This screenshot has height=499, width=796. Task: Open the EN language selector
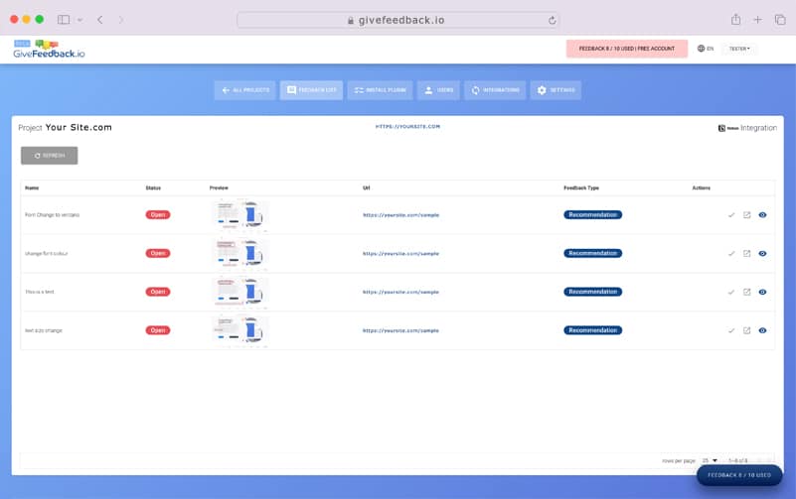click(706, 49)
